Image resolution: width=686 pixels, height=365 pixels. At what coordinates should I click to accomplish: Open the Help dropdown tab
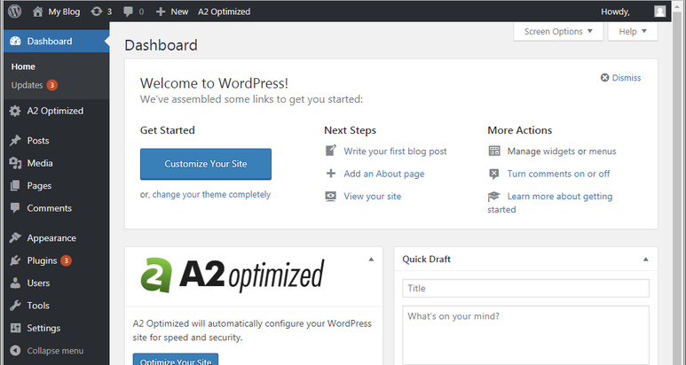coord(632,31)
